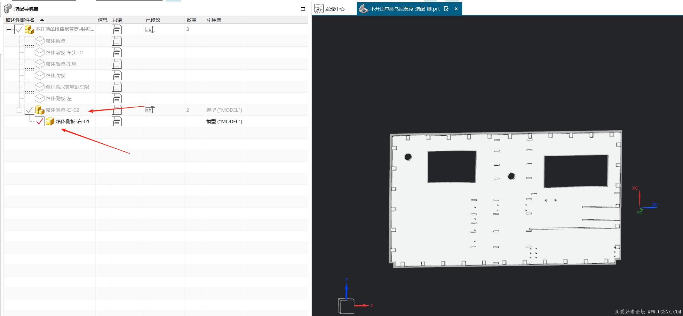Click the detach window icon on the .prt tab
683x316 pixels.
coord(446,9)
